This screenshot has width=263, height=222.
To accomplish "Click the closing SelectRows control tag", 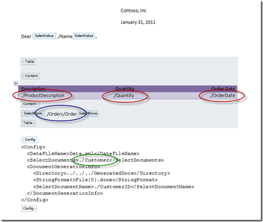I will pyautogui.click(x=88, y=114).
